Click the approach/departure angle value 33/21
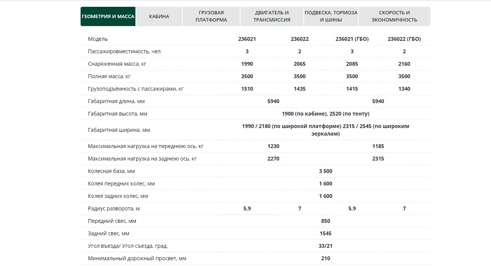 coord(325,246)
